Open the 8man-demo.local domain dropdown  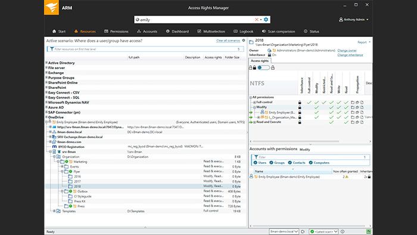[284, 231]
